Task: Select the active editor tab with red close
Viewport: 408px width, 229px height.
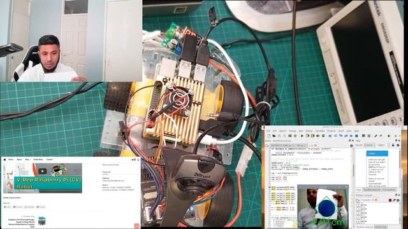Action: click(313, 146)
